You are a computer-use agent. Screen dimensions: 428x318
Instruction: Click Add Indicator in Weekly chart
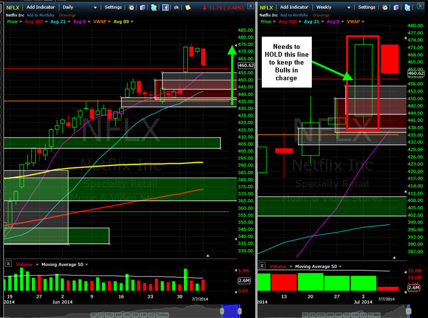pos(294,7)
